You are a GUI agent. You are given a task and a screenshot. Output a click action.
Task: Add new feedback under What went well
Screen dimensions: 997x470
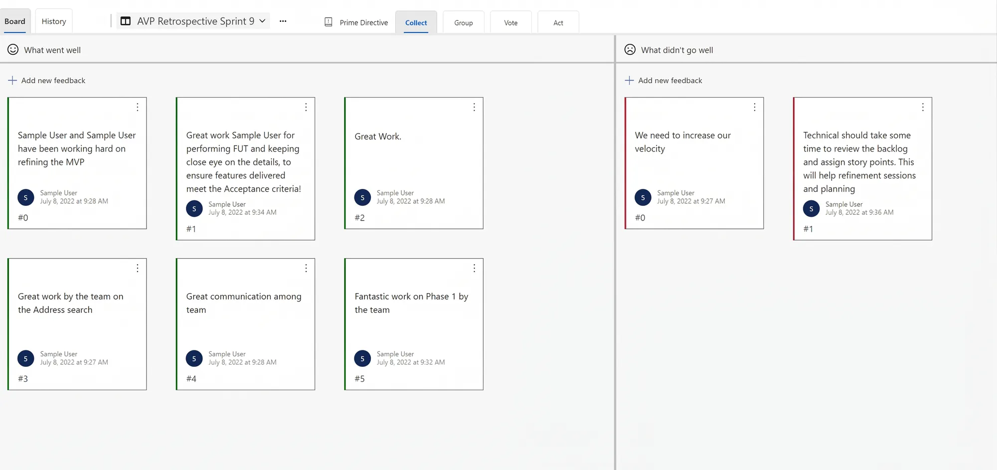tap(47, 80)
